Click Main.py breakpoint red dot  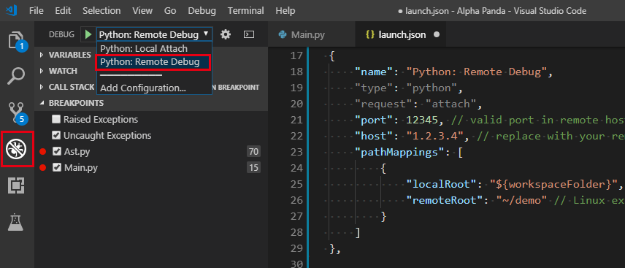tap(43, 167)
